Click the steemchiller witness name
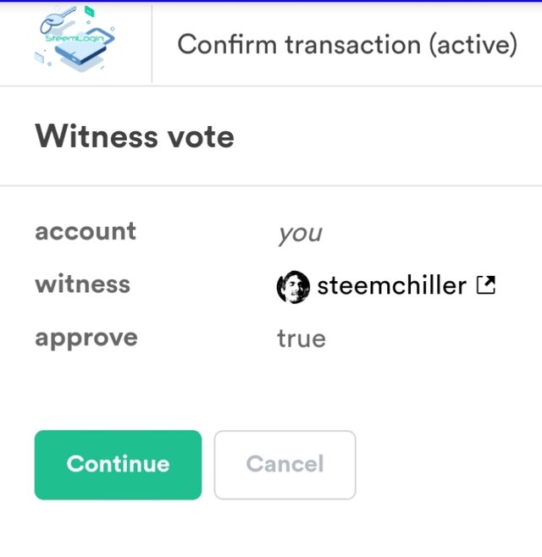 point(391,286)
